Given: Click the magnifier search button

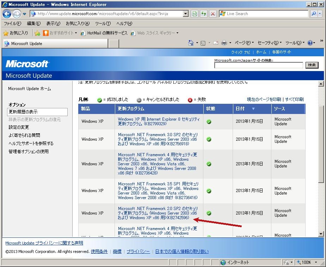Looking at the screenshot, I should click(x=314, y=14).
